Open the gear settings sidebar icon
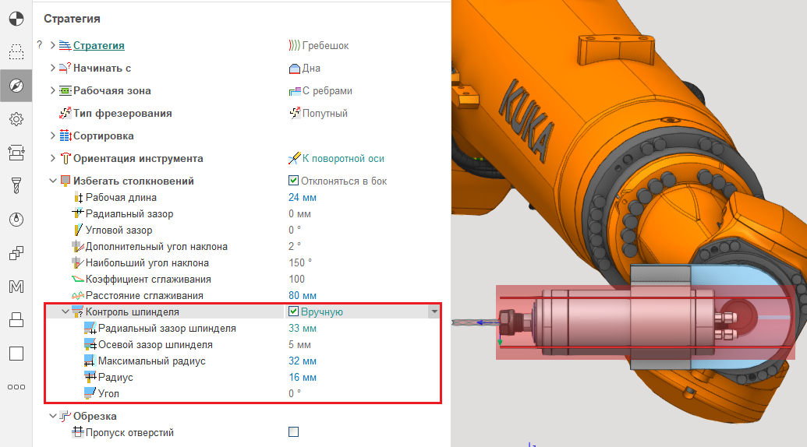Screen dimensions: 807x447 coord(16,118)
